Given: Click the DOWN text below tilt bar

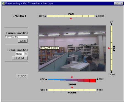Looking at the screenshot, I should click(x=112, y=74).
